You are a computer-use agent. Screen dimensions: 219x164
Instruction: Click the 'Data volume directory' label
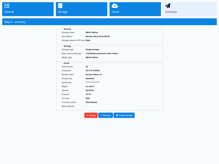(x=72, y=53)
